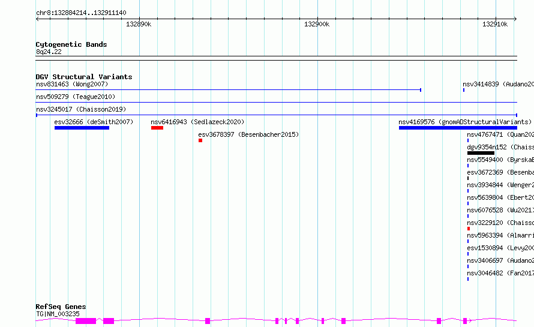Click the red bar under nsv6416943

[157, 128]
